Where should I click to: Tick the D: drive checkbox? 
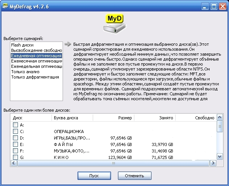point(15,138)
